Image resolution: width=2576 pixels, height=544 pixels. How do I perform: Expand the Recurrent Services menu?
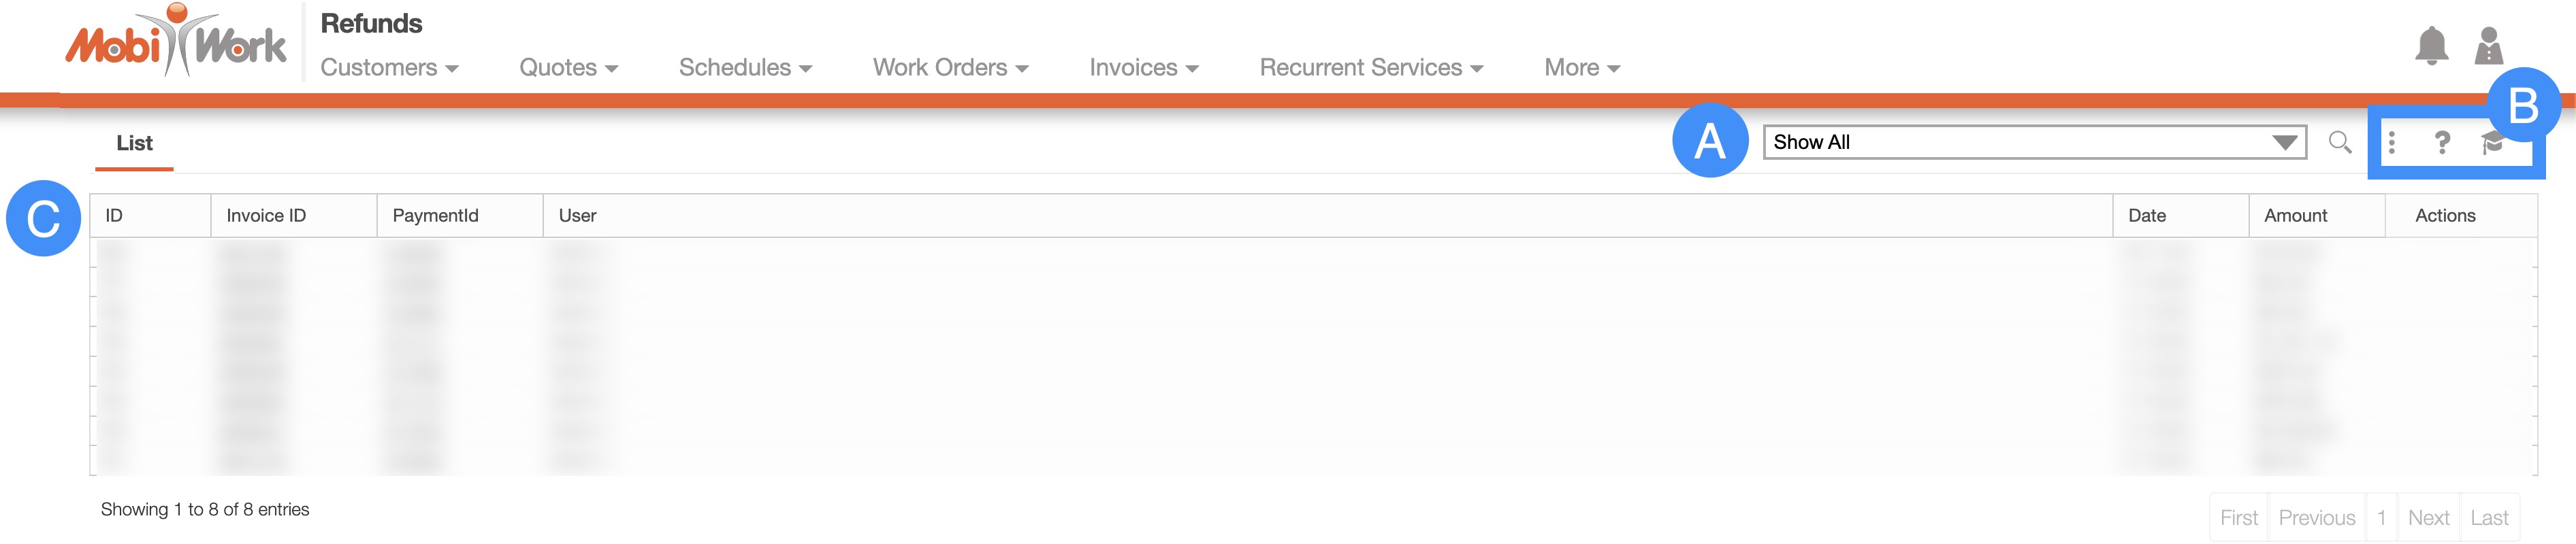pos(1370,68)
